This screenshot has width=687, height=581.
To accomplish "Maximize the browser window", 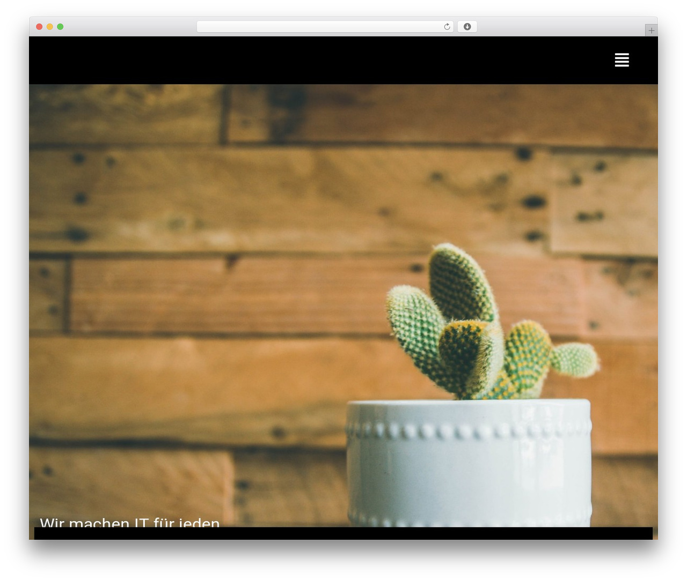I will point(60,27).
